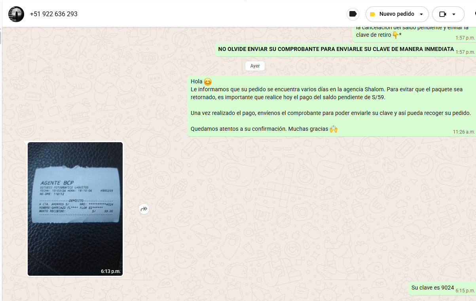Click the raised hands emoji after Muchas gracias
This screenshot has height=301, width=476.
334,129
